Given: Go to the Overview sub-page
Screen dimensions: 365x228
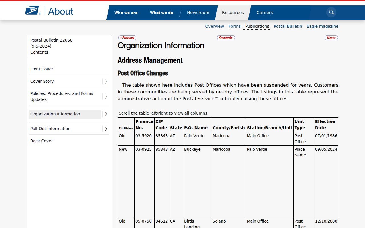Looking at the screenshot, I should 214,26.
